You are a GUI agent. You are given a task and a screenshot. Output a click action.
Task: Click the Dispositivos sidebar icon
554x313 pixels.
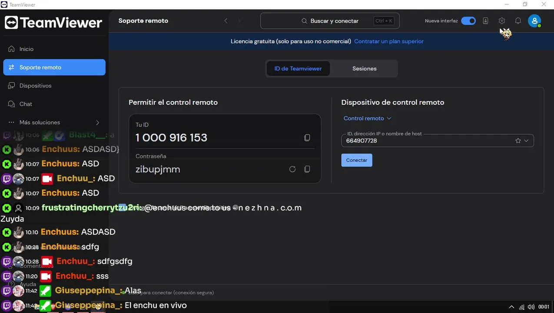pos(12,86)
